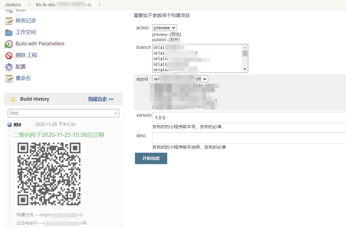Open the 工作空间 workspace folder icon
Image resolution: width=346 pixels, height=228 pixels.
[8, 32]
